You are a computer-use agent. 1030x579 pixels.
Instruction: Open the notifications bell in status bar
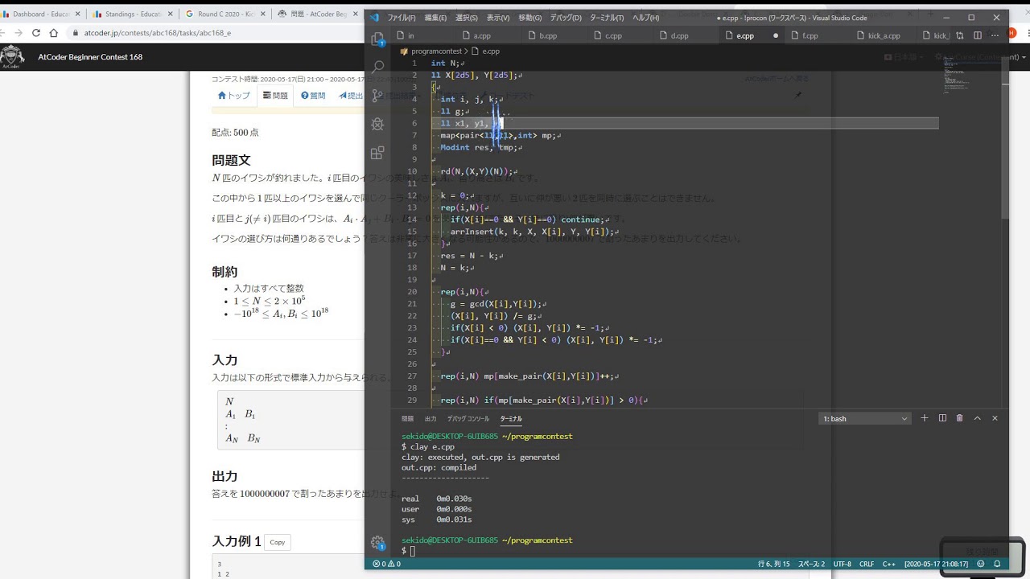(995, 564)
